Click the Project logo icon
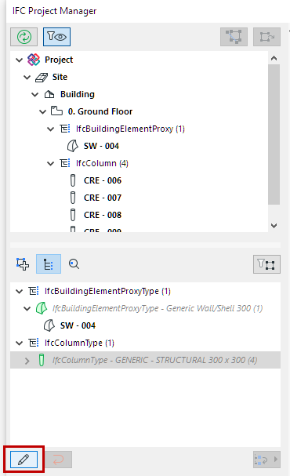The image size is (290, 476). click(34, 60)
